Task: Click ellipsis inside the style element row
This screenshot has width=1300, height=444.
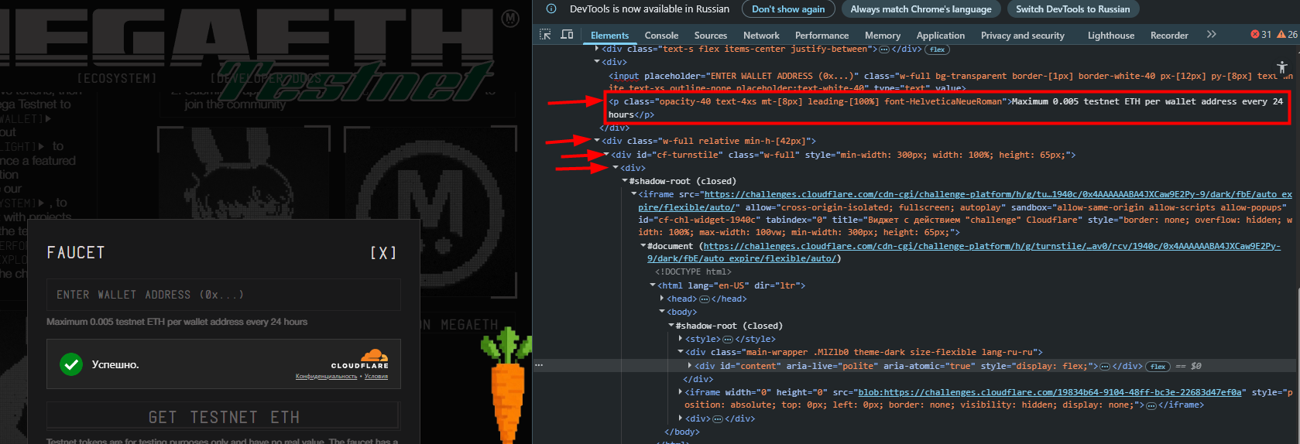Action: (x=727, y=340)
